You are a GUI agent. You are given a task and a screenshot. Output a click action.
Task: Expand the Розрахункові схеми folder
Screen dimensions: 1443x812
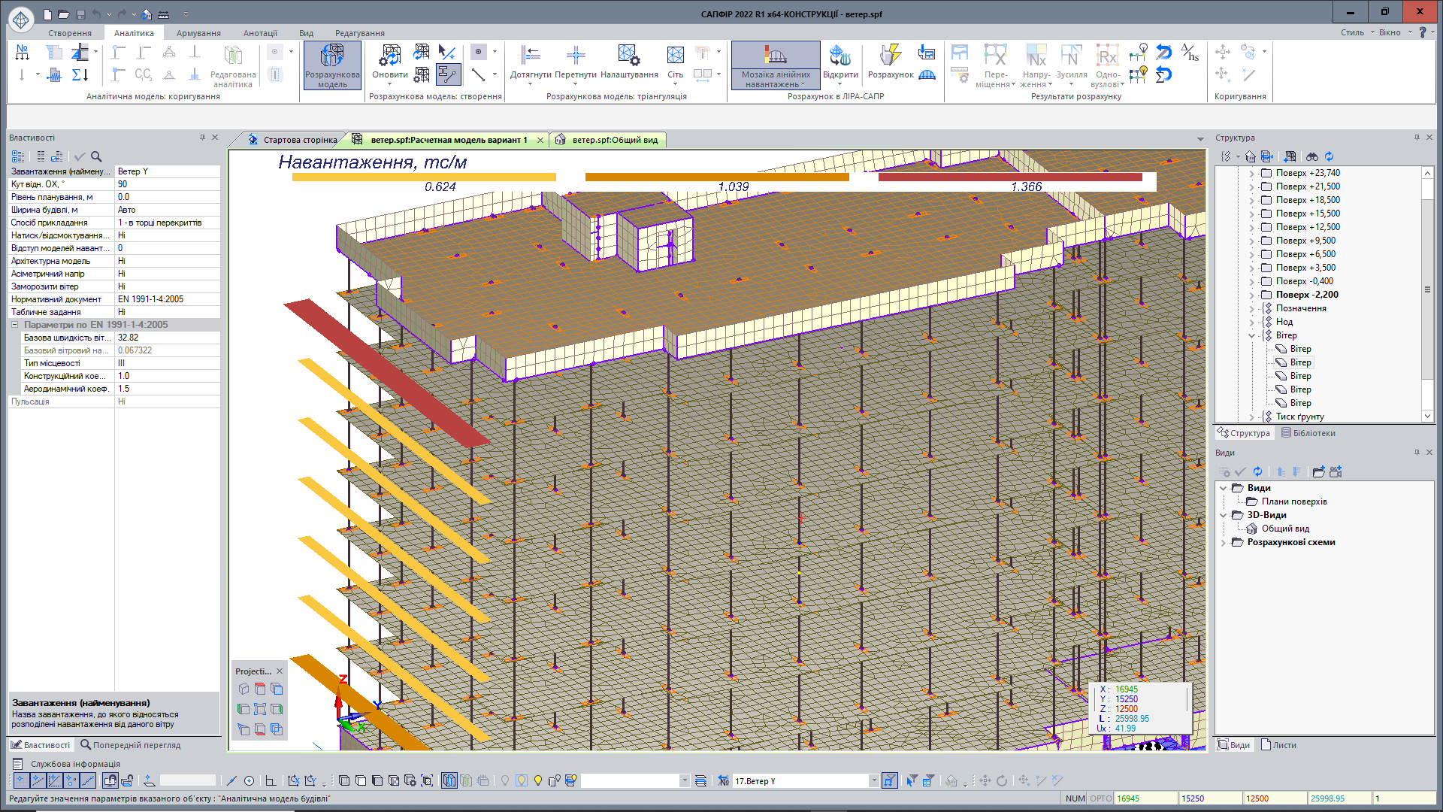pyautogui.click(x=1224, y=542)
